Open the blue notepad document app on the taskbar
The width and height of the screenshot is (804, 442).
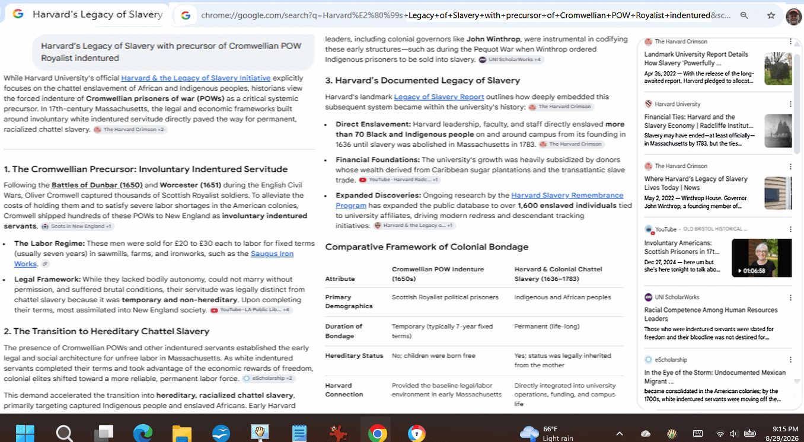(299, 434)
